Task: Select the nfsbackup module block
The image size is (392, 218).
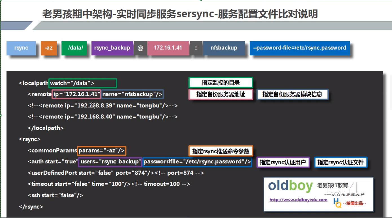Action: (x=224, y=48)
